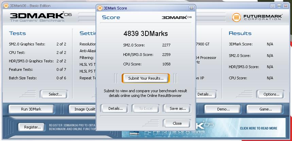
Task: Click the 3DMark06 logo in main window
Action: point(40,17)
